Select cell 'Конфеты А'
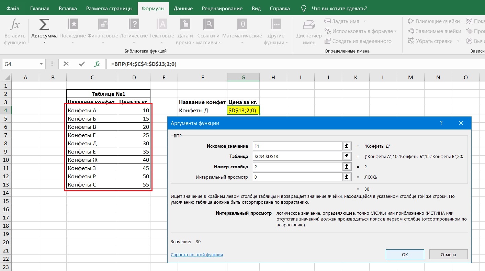 pos(92,110)
